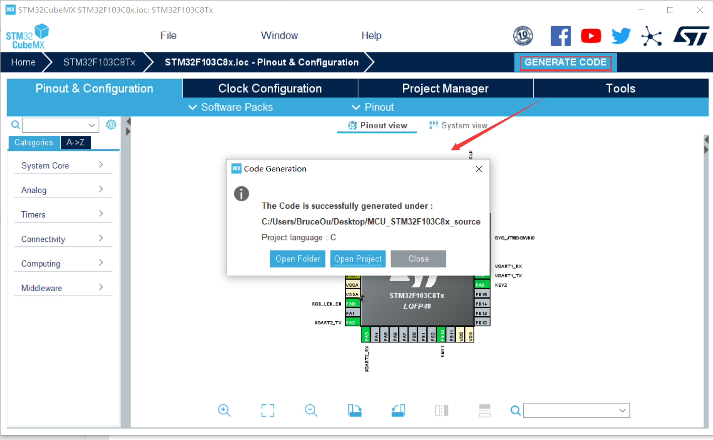
Task: Click the STM32F103C8x.ioc breadcrumb
Action: tap(262, 62)
